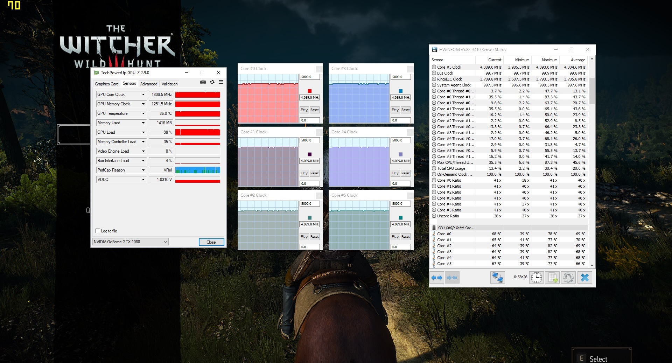Click the CPU chip icon in CPU [#0] header
Screen dimensions: 672x363
[x=434, y=228]
